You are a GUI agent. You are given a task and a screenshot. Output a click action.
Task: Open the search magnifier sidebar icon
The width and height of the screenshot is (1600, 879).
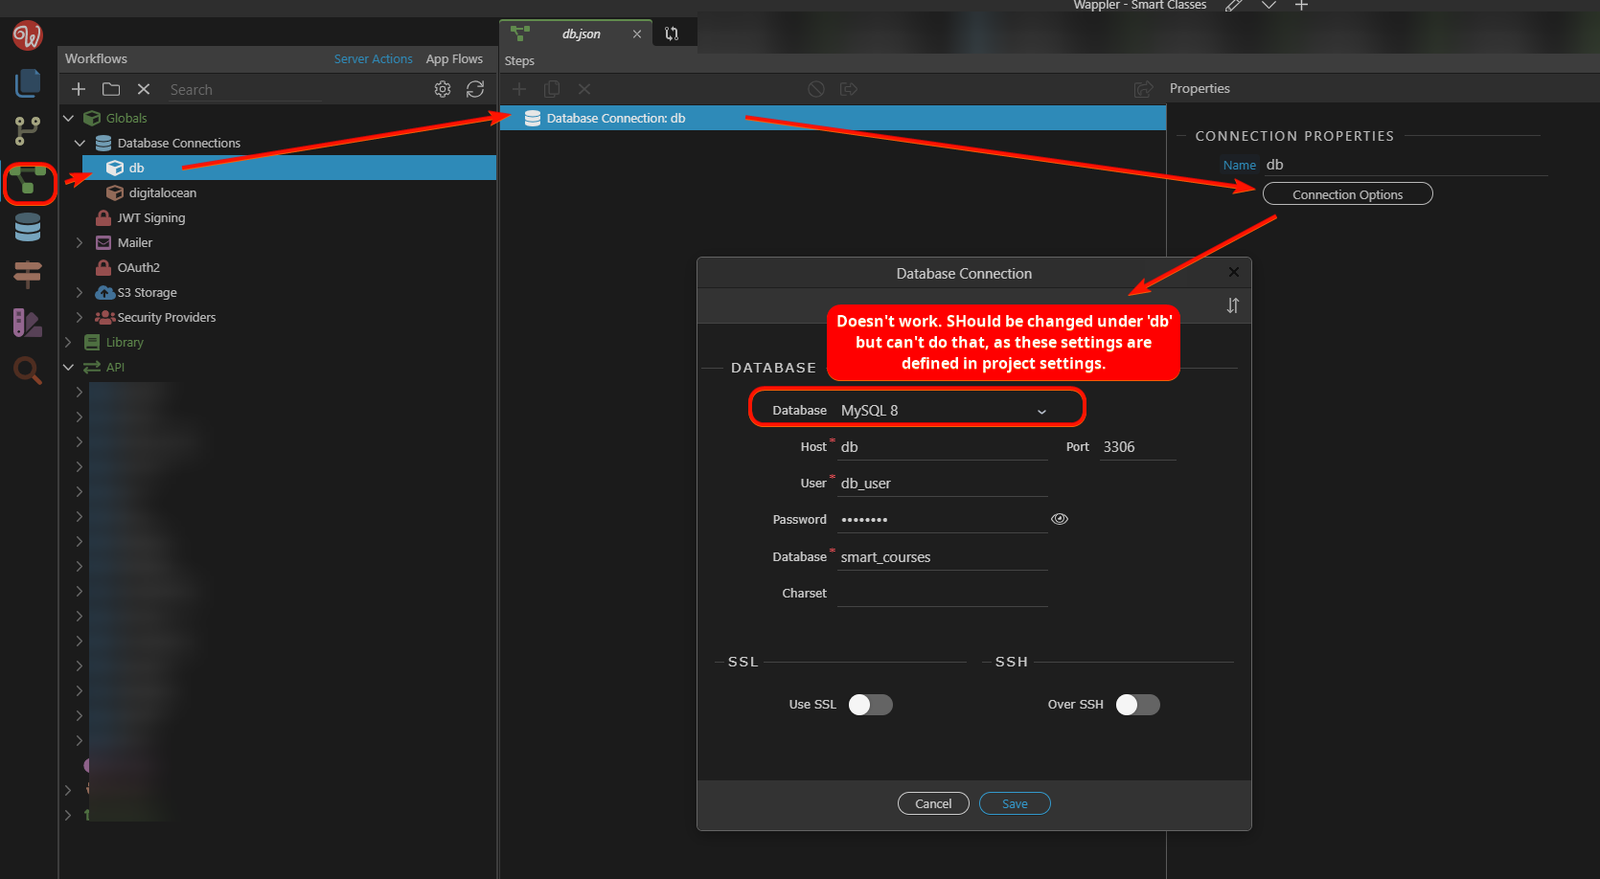point(28,370)
